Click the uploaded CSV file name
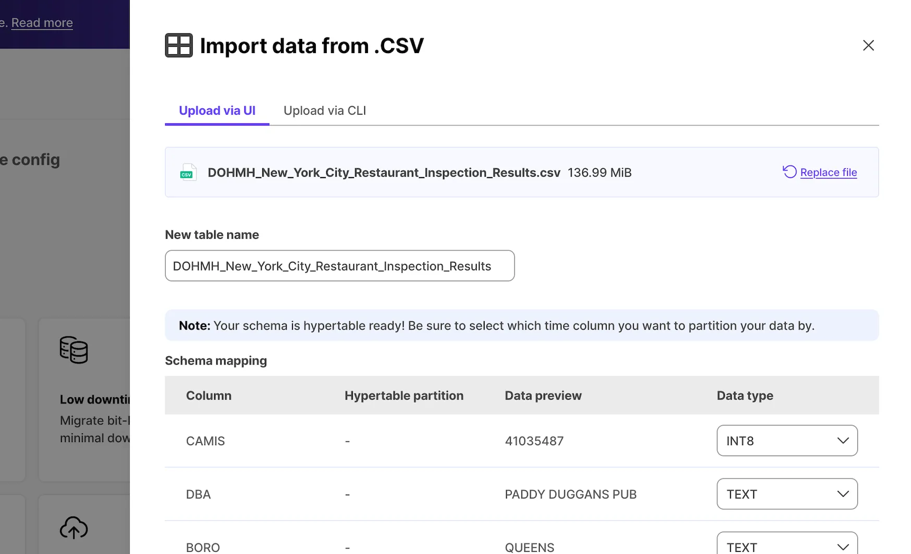The width and height of the screenshot is (911, 554). tap(384, 172)
